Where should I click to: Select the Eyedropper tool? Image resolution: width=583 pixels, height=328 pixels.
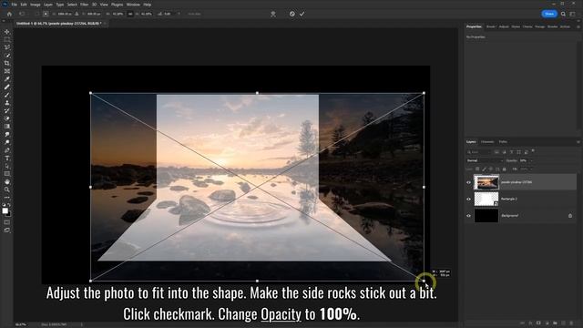6,79
